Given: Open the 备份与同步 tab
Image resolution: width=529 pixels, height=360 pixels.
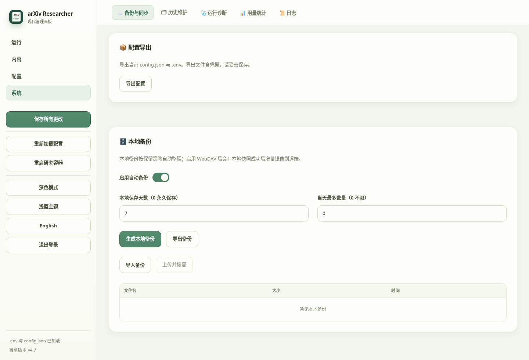Looking at the screenshot, I should pos(133,13).
